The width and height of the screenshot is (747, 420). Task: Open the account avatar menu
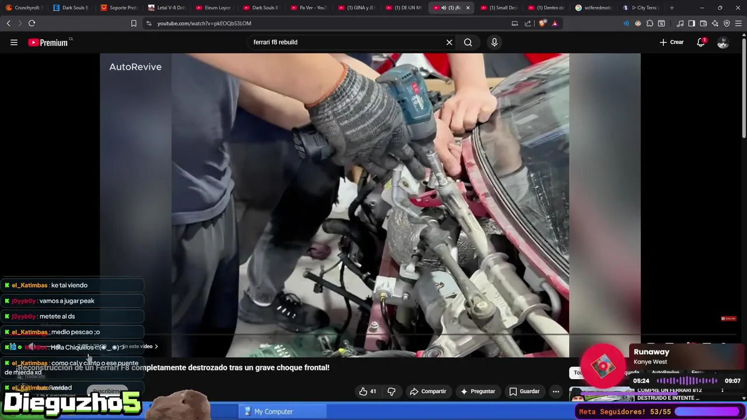[722, 42]
